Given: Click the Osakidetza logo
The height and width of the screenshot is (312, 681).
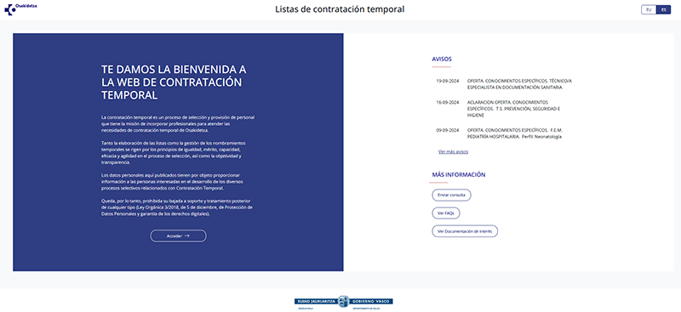Looking at the screenshot, I should click(x=20, y=9).
